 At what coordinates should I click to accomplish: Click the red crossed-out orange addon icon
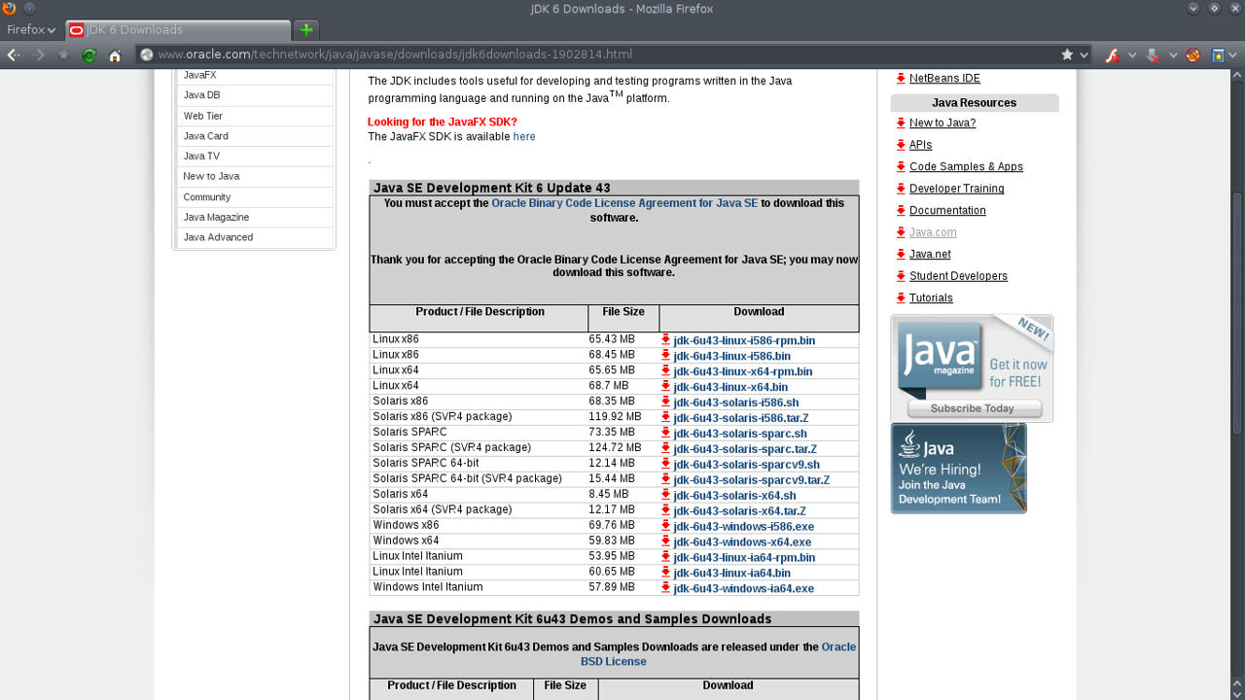coord(1193,55)
